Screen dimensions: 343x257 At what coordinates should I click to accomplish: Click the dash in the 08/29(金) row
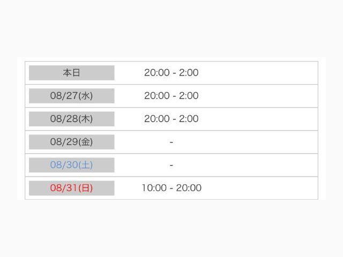tap(171, 142)
